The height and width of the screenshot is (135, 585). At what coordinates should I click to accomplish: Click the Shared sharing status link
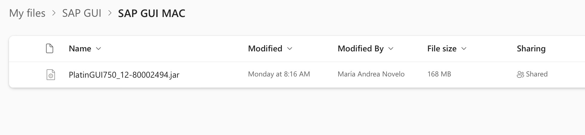point(537,74)
